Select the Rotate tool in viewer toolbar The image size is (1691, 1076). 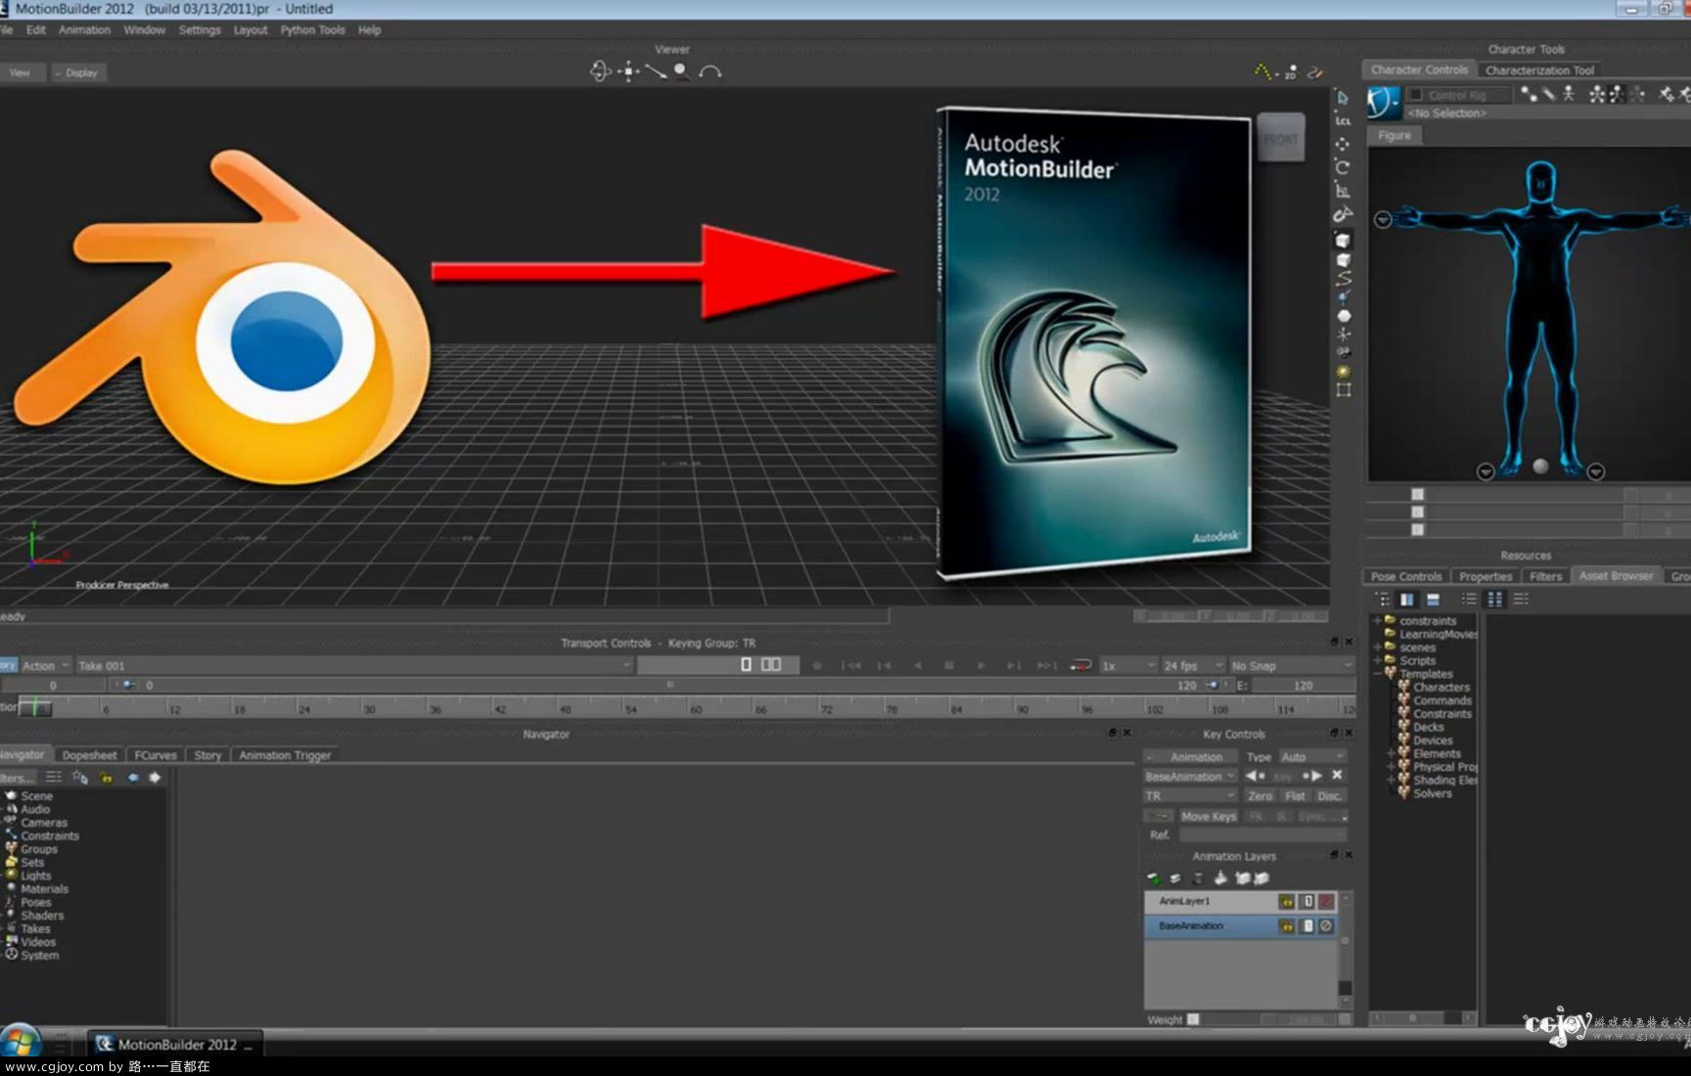point(1343,167)
